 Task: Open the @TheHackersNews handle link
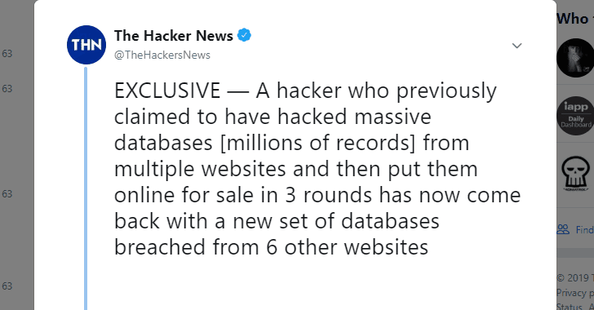[162, 55]
